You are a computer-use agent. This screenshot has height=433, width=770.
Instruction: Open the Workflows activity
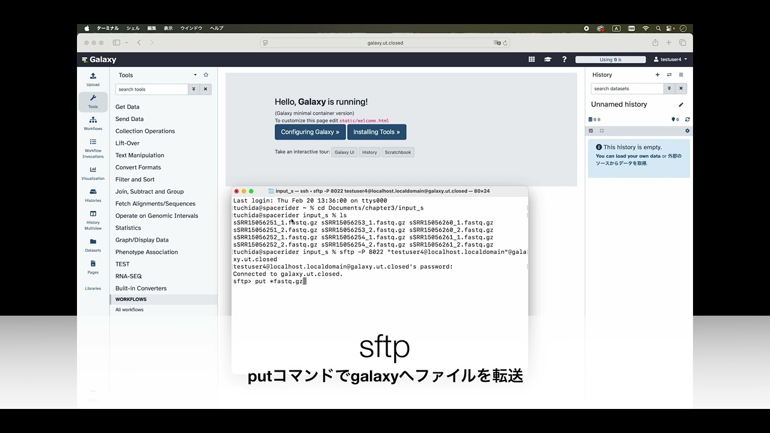tap(93, 123)
